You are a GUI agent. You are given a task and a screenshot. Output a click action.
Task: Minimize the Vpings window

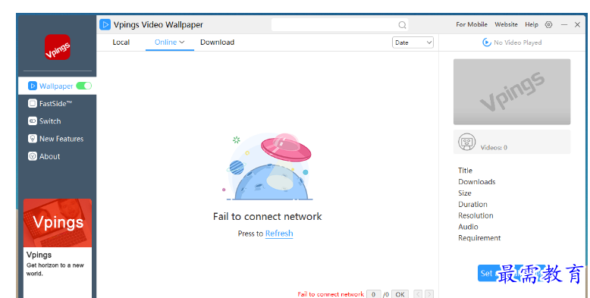(x=564, y=24)
